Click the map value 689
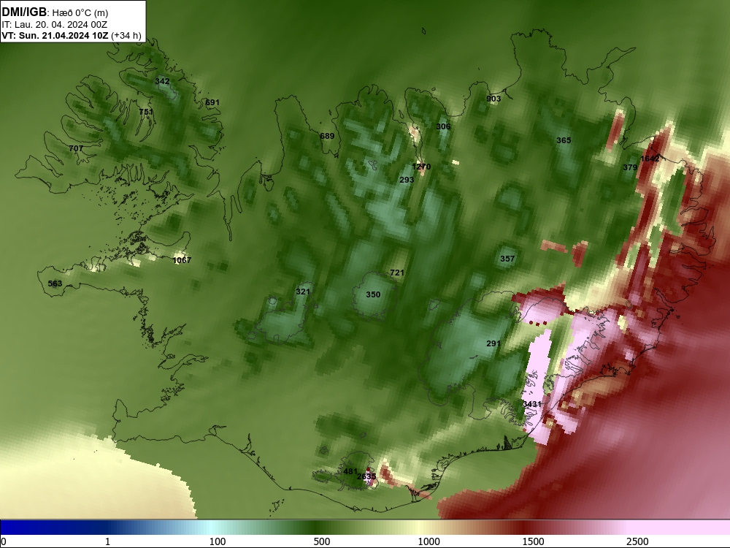730x548 pixels. pyautogui.click(x=327, y=136)
